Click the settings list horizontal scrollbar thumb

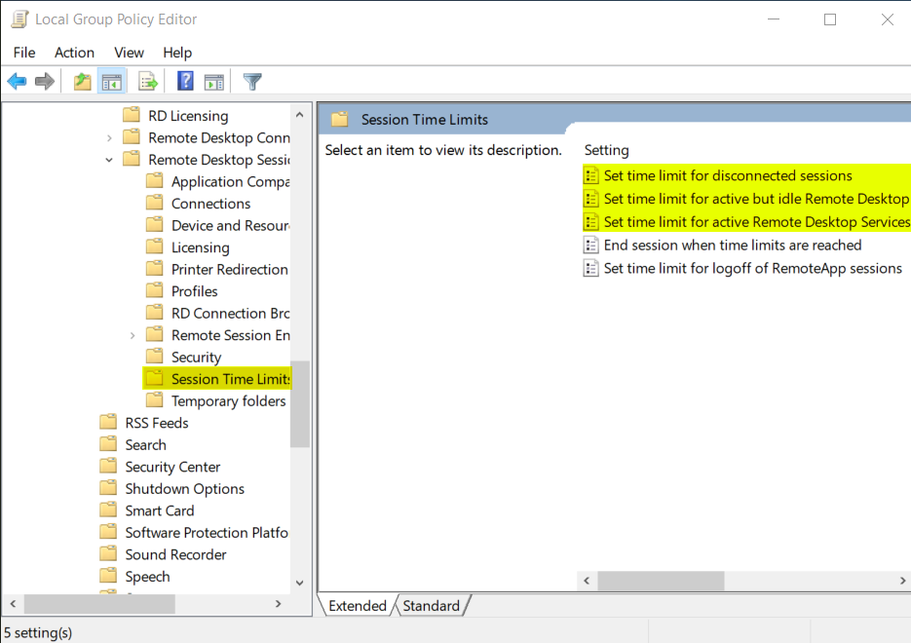pyautogui.click(x=661, y=581)
